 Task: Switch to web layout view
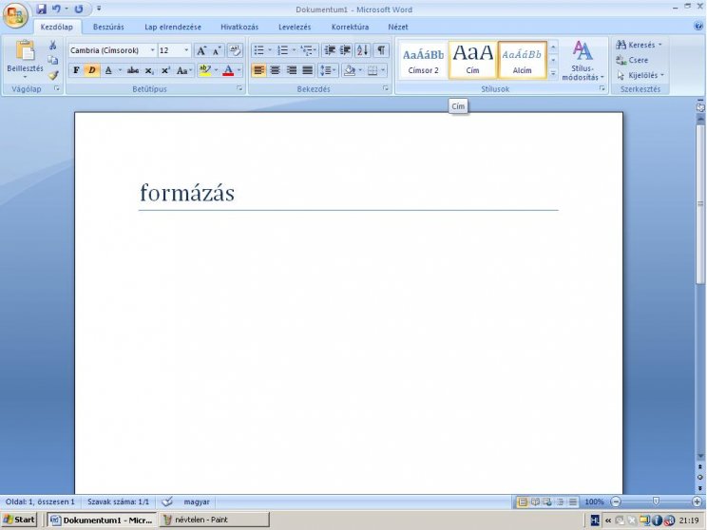547,502
